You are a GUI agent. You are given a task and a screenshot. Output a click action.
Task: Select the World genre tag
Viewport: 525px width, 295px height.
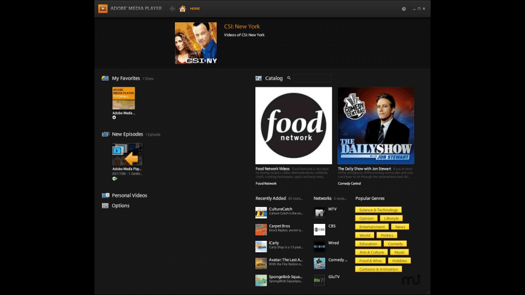(364, 235)
